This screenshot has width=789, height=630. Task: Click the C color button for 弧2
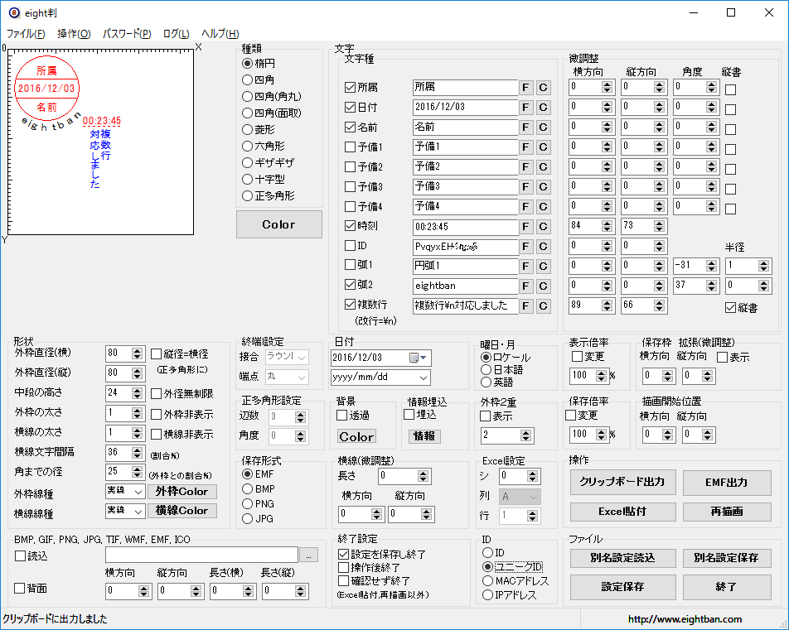543,286
